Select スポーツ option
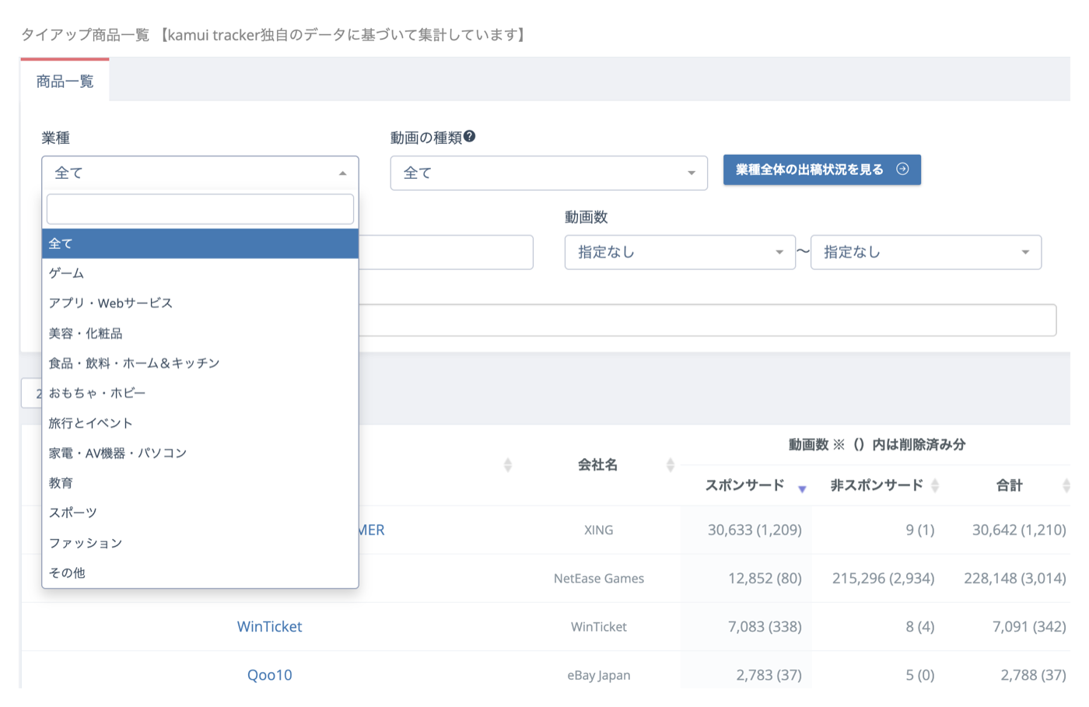This screenshot has width=1089, height=707. (x=200, y=513)
